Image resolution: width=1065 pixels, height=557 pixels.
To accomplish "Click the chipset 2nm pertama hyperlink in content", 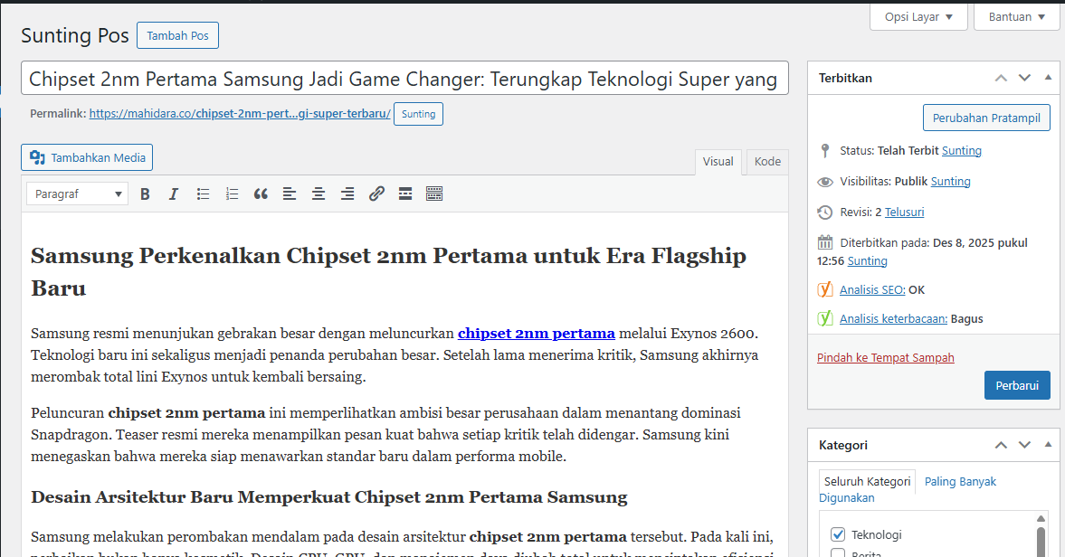I will tap(536, 334).
